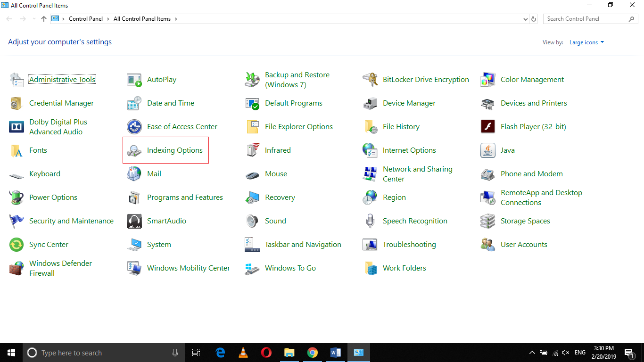Open Windows Defender Firewall settings
644x362 pixels.
click(60, 268)
